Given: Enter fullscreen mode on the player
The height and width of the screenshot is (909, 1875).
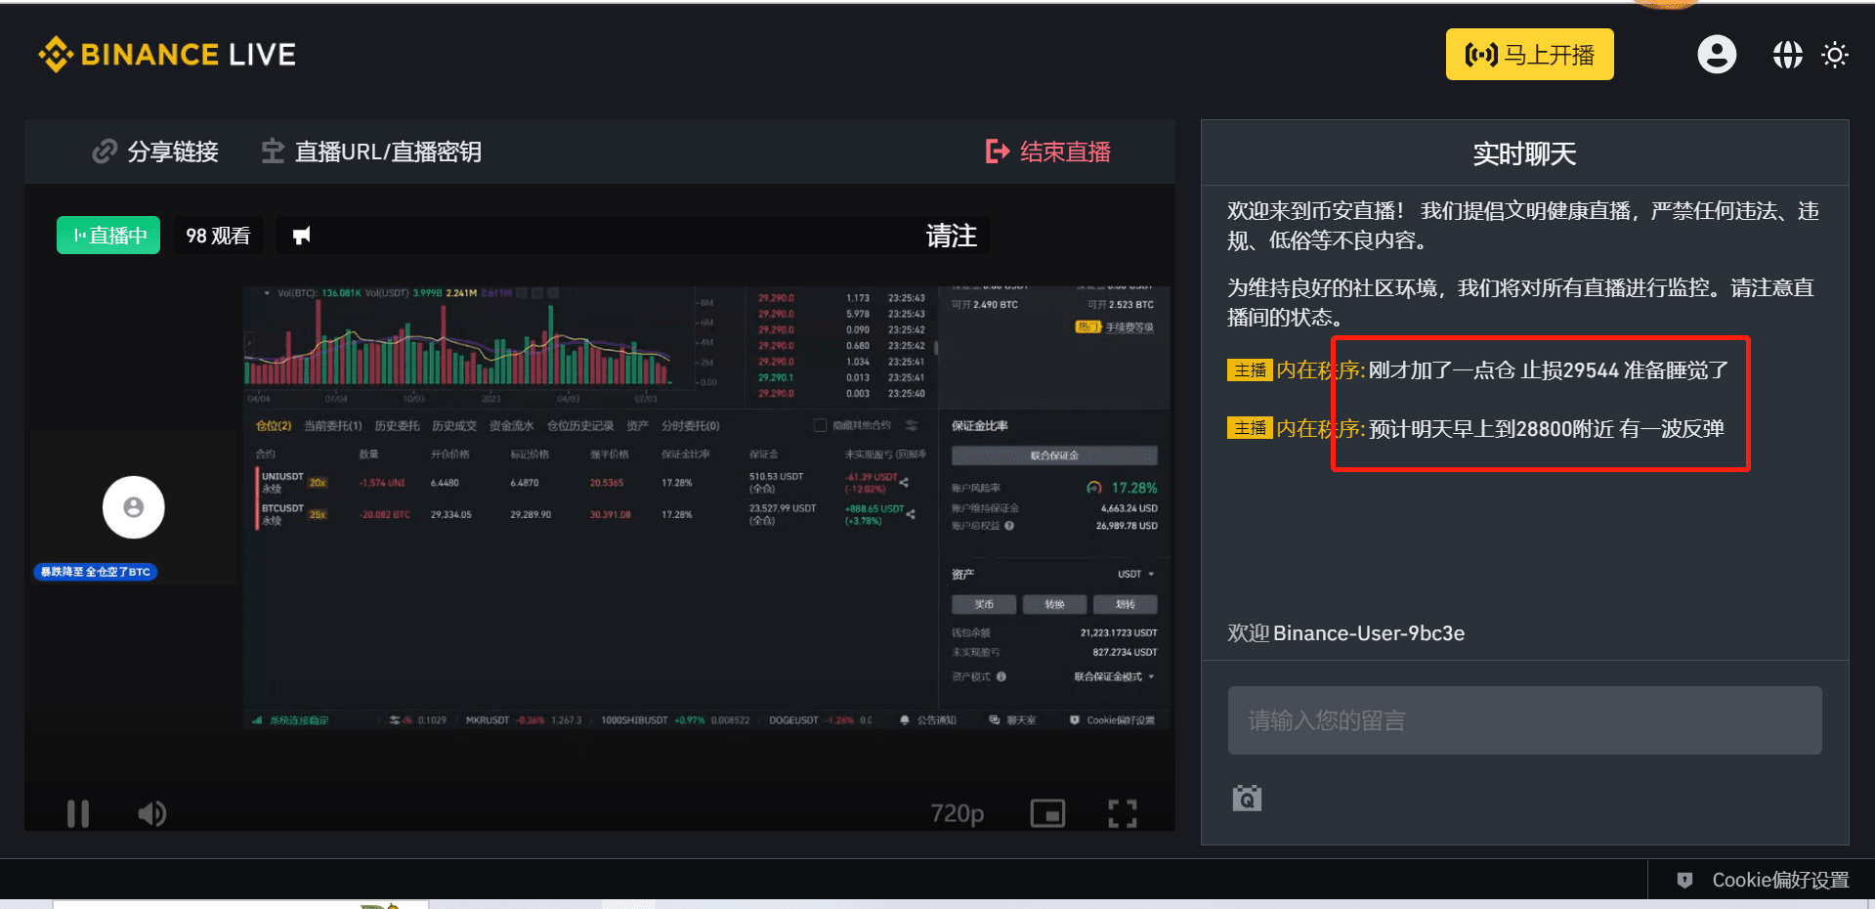Looking at the screenshot, I should [1122, 812].
